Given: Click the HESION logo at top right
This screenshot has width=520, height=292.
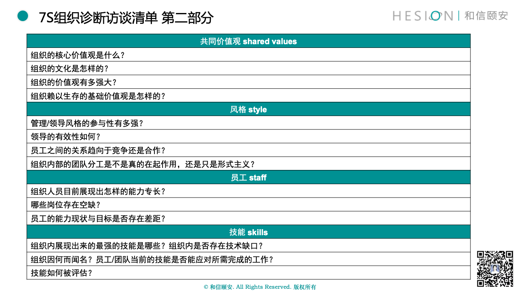Looking at the screenshot, I should pyautogui.click(x=422, y=16).
